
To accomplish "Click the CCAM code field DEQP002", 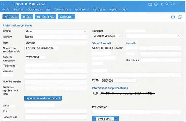I will pyautogui.click(x=118, y=80).
